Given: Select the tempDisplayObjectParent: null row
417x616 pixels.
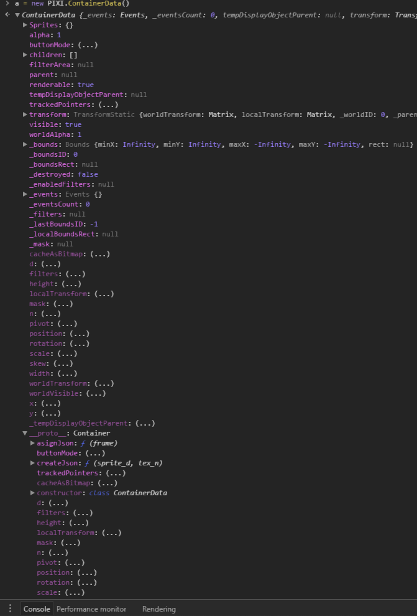Looking at the screenshot, I should click(88, 95).
